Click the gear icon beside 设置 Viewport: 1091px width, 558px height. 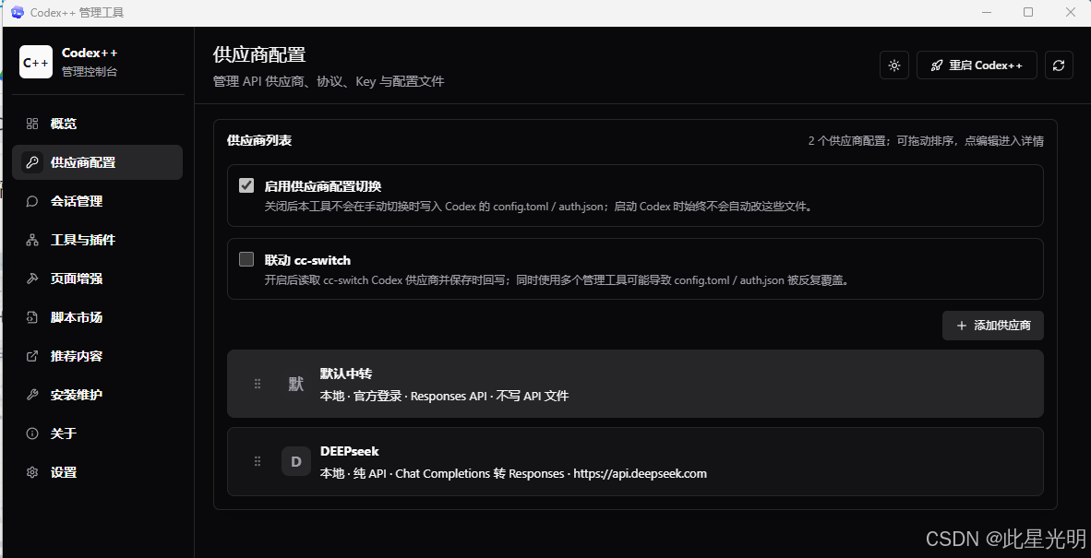tap(32, 472)
